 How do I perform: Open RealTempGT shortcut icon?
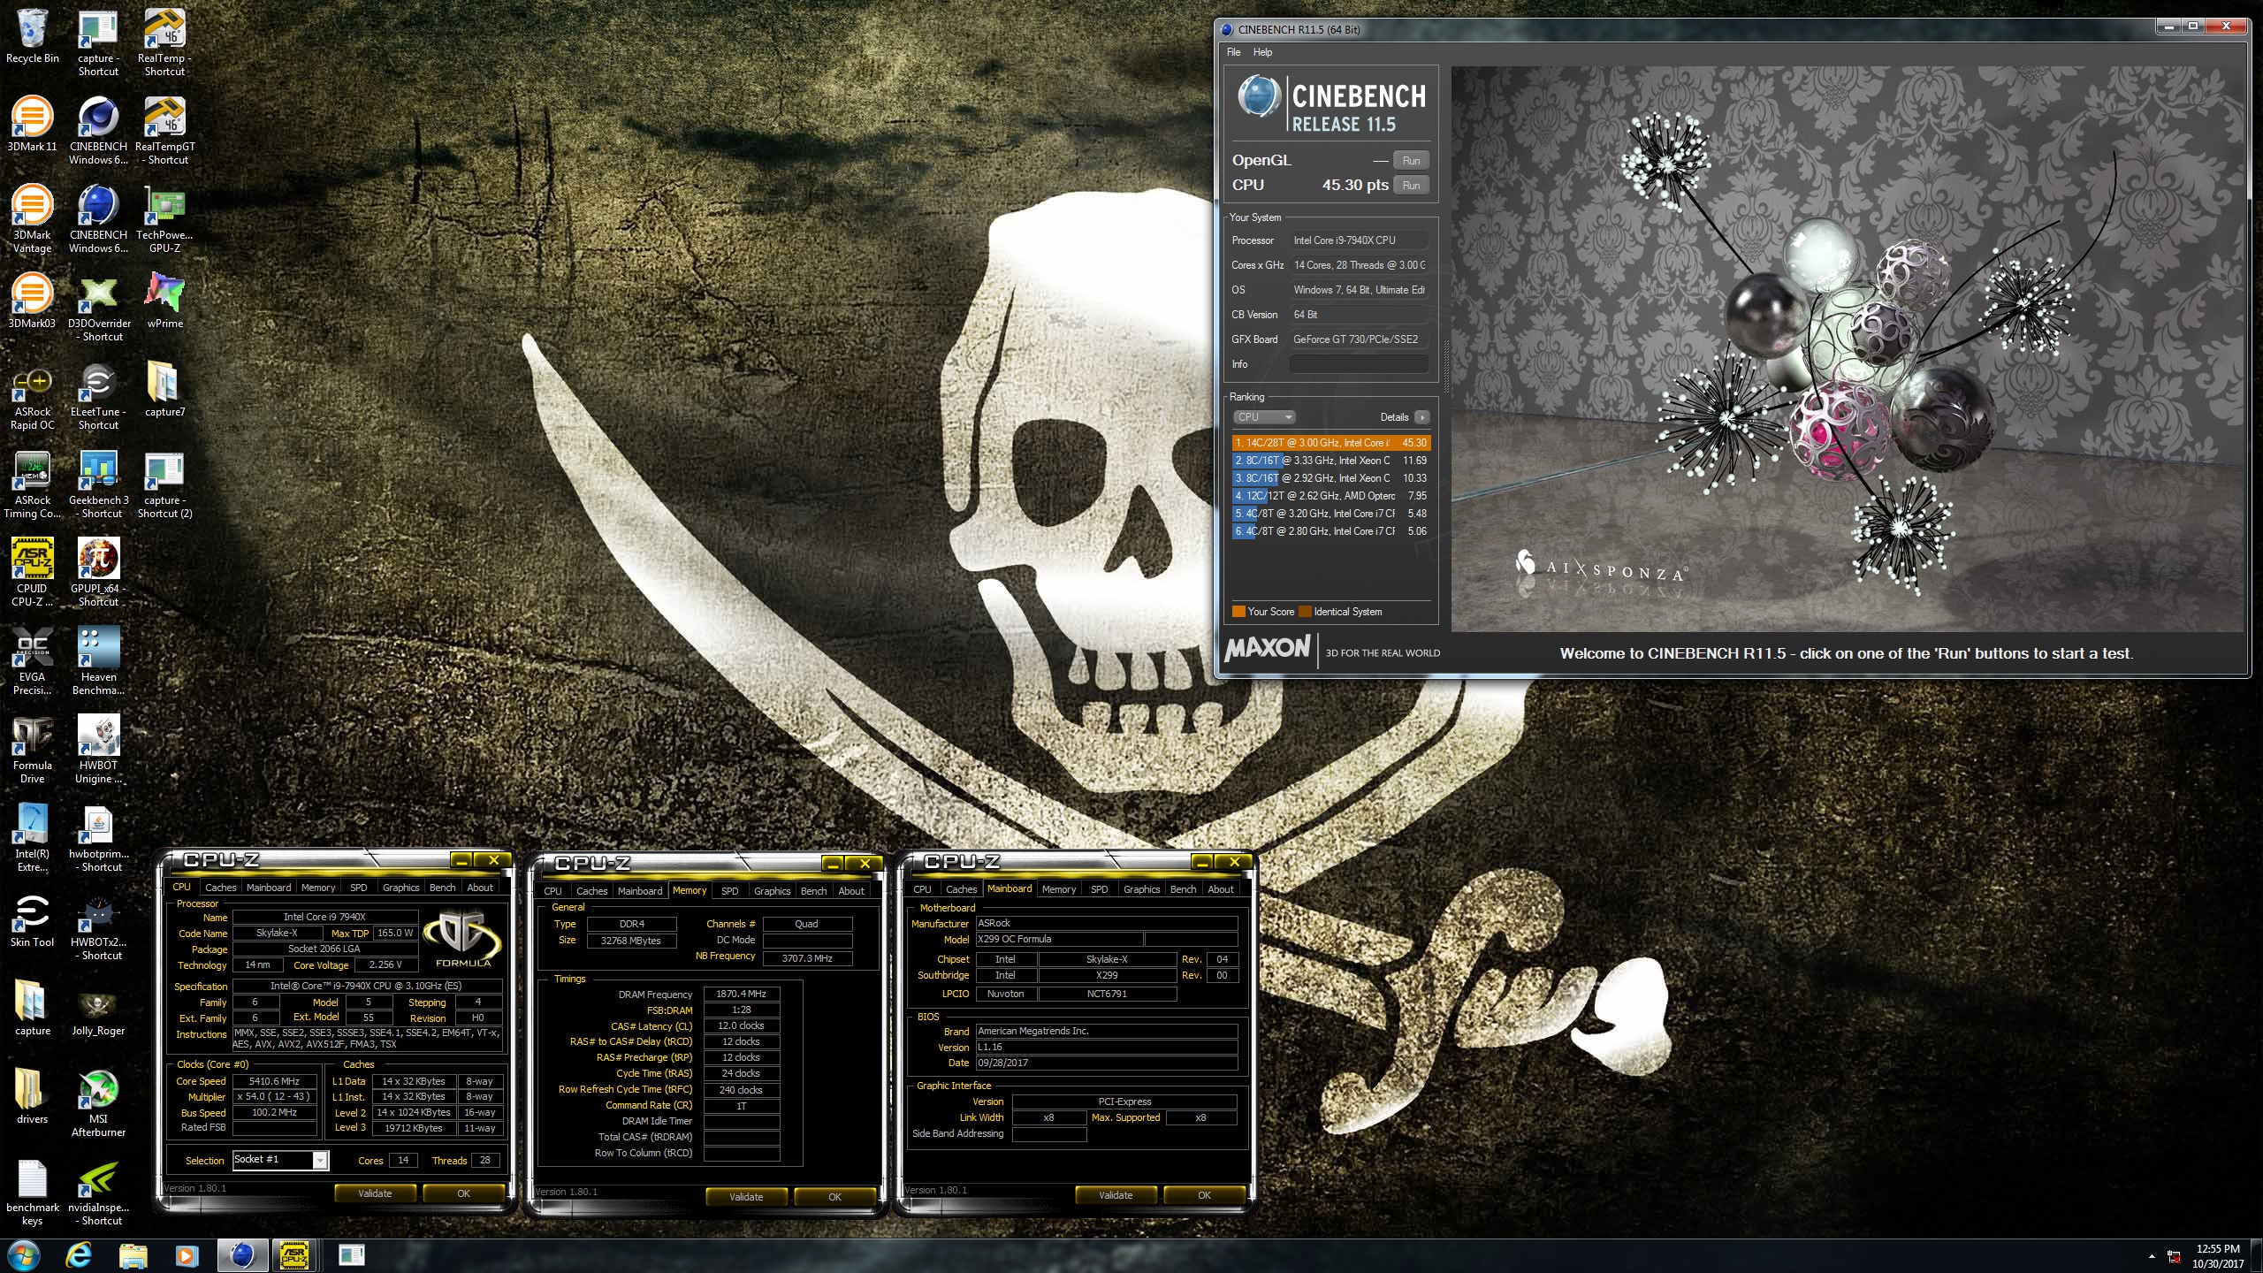pyautogui.click(x=165, y=131)
